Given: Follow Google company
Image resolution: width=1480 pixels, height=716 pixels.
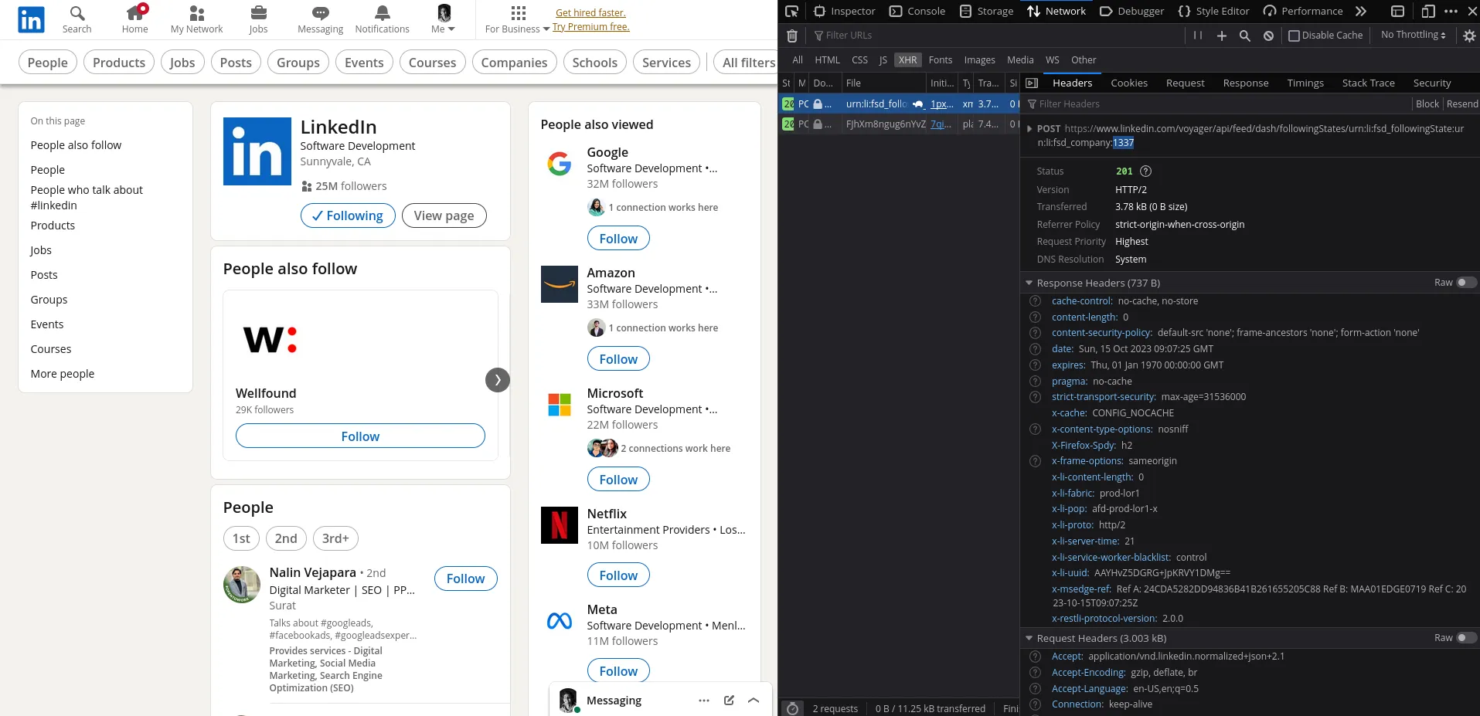Looking at the screenshot, I should click(x=618, y=239).
